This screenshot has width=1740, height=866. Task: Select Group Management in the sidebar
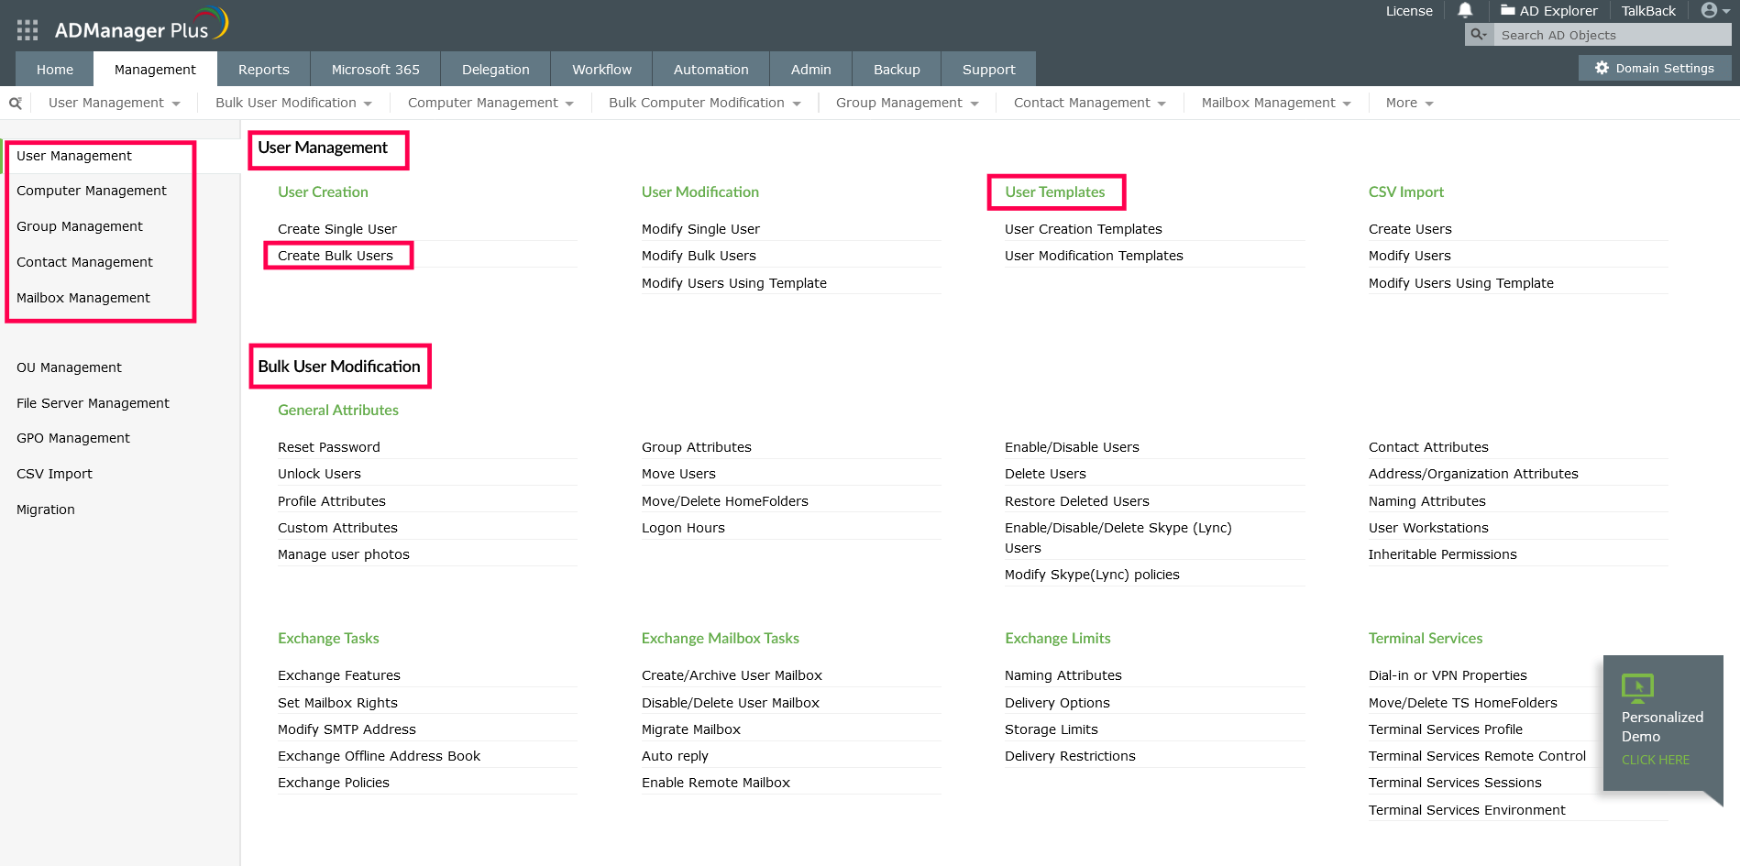80,226
